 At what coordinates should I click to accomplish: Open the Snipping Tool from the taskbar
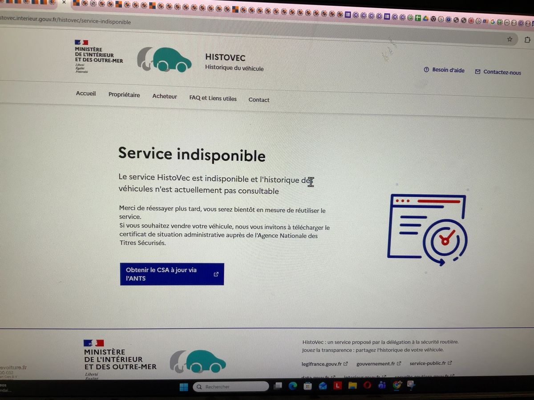[411, 385]
